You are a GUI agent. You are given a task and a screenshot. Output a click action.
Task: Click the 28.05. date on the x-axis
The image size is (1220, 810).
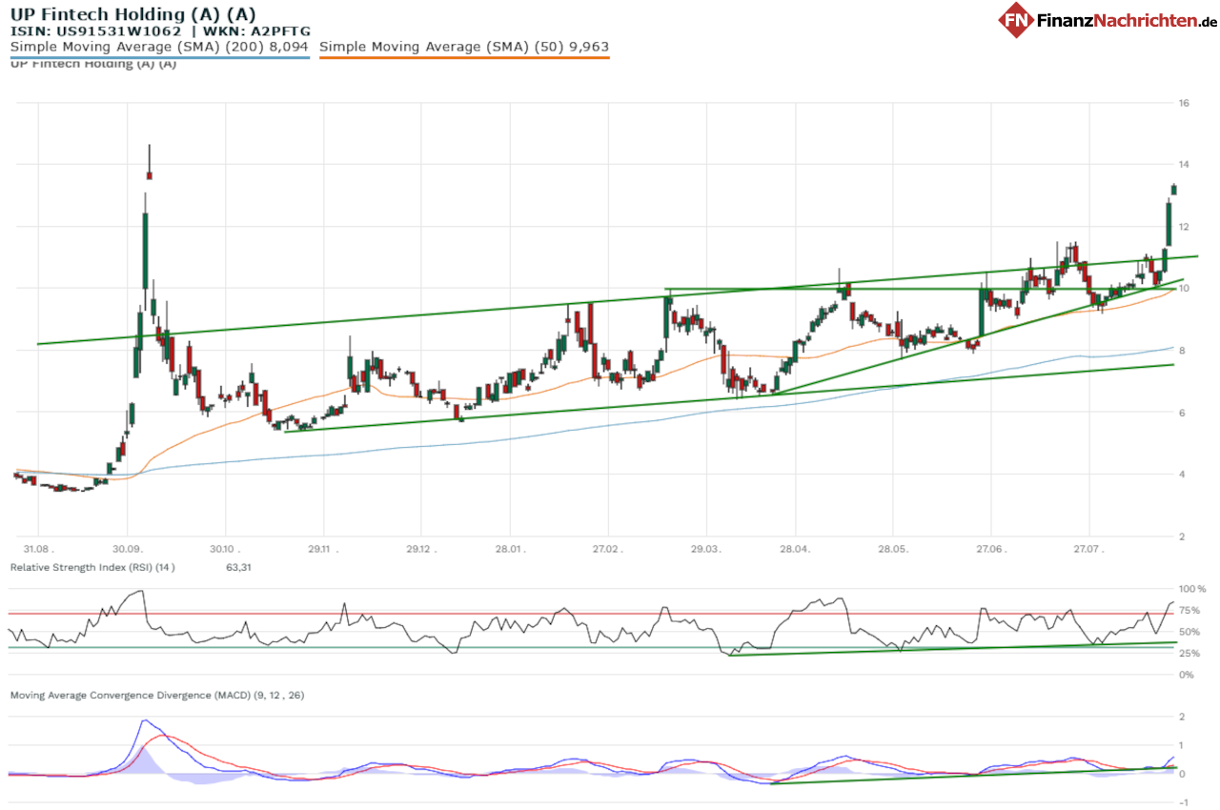click(x=892, y=550)
